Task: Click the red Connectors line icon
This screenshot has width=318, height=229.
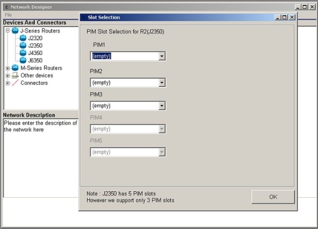Action: (x=15, y=83)
